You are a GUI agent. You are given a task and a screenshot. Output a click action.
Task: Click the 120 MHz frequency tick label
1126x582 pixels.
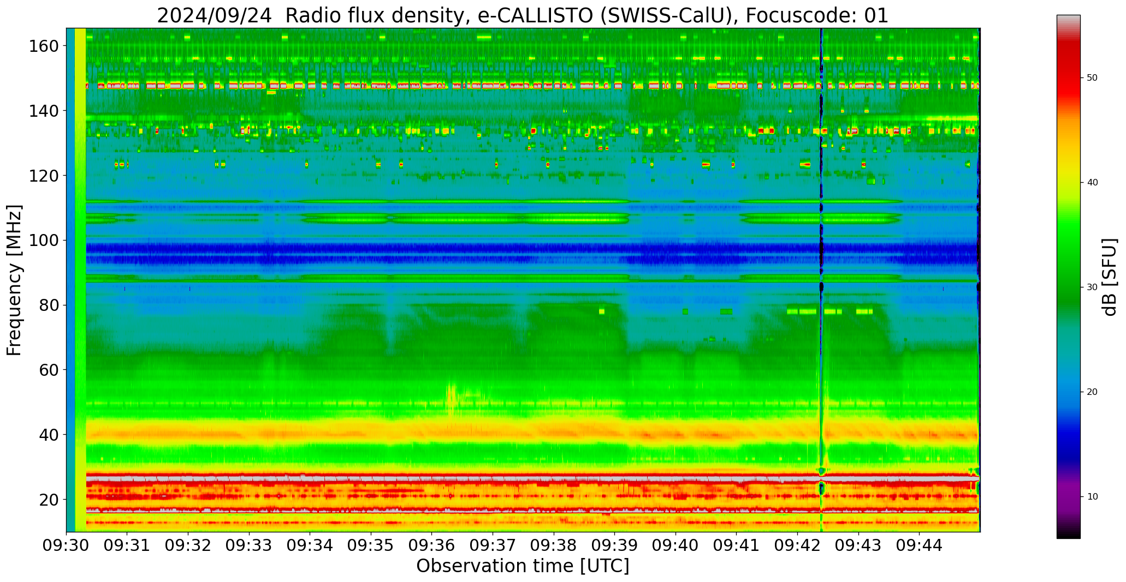43,176
